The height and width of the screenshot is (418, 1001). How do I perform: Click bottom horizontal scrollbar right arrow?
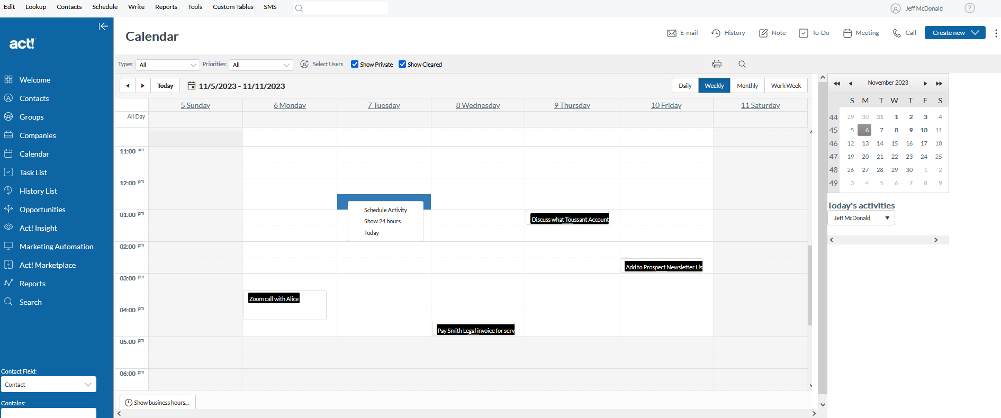[814, 414]
